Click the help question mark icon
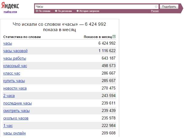The image size is (184, 138). pyautogui.click(x=114, y=37)
